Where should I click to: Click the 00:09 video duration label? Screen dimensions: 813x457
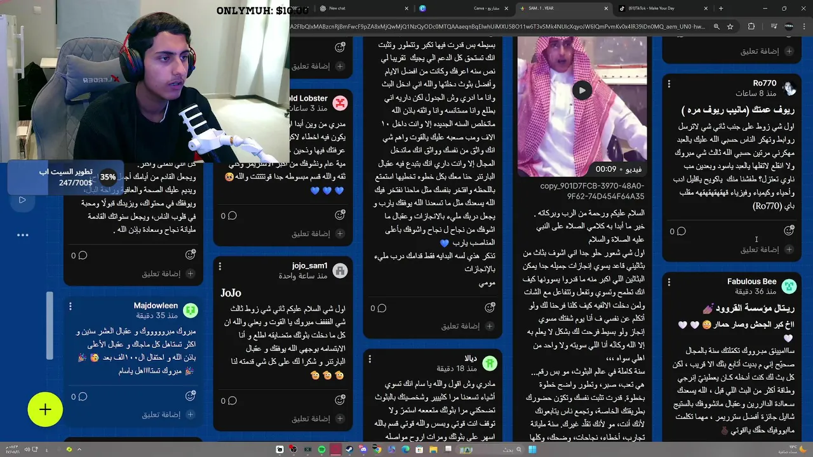tap(606, 169)
